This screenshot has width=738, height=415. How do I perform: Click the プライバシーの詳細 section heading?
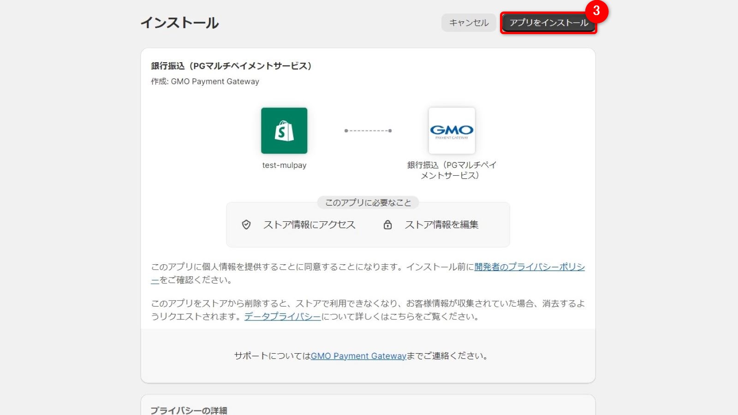click(190, 410)
